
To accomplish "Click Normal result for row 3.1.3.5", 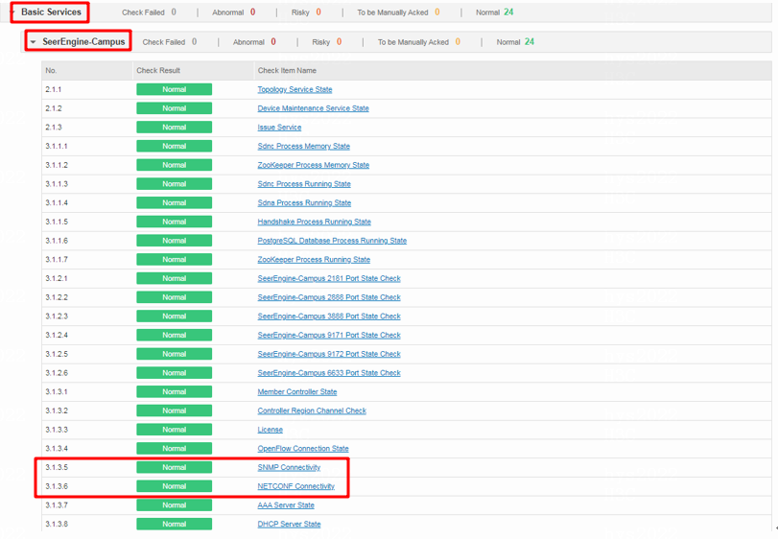I will pos(175,467).
